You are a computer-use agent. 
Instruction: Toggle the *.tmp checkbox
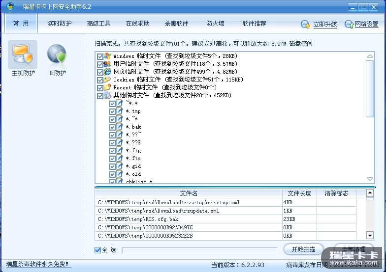tap(112, 111)
